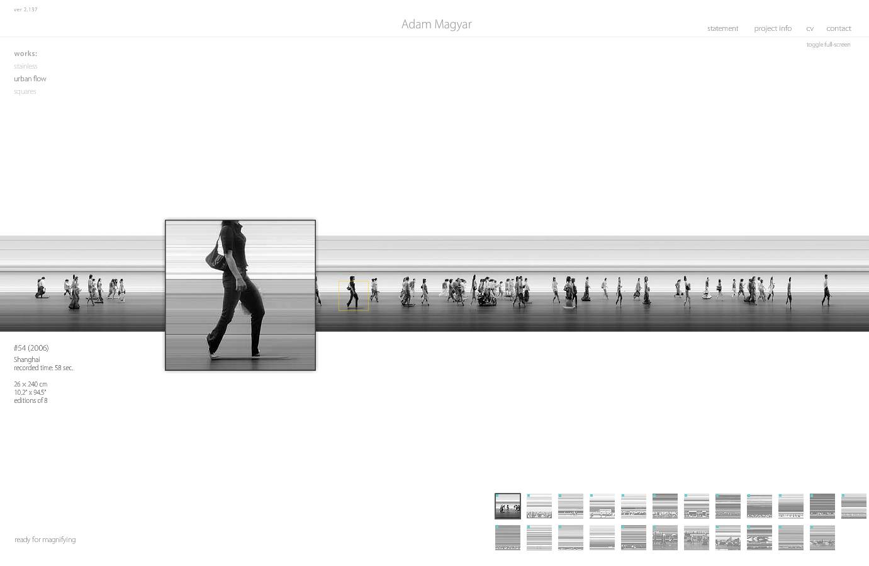
Task: Select the last thumbnail in the bottom row
Action: tap(822, 538)
